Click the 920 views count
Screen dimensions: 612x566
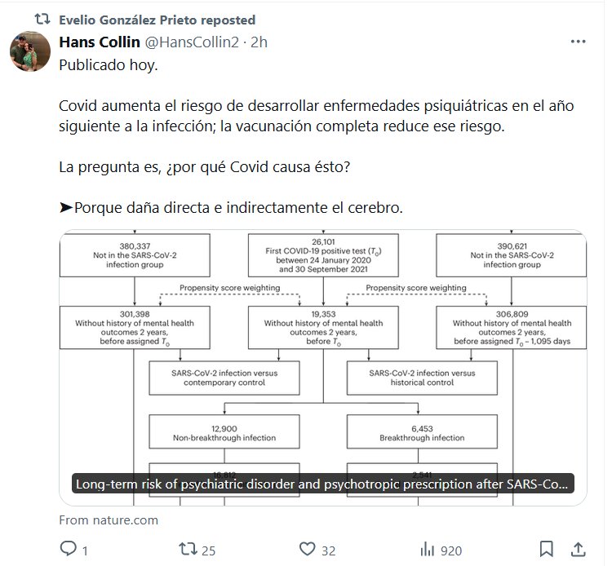(451, 551)
